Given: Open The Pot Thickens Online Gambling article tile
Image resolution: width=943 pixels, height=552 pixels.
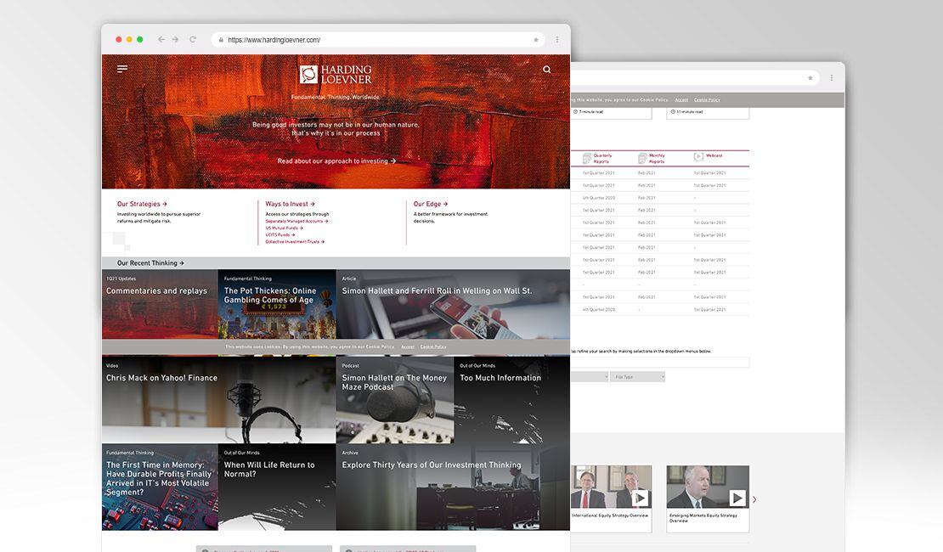Looking at the screenshot, I should (x=277, y=304).
